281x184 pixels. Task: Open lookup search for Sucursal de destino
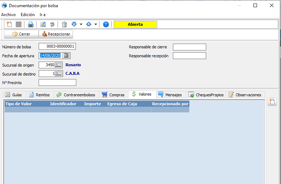59,73
